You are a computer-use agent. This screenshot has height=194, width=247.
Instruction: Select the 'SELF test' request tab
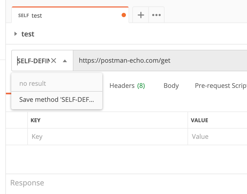[70, 15]
